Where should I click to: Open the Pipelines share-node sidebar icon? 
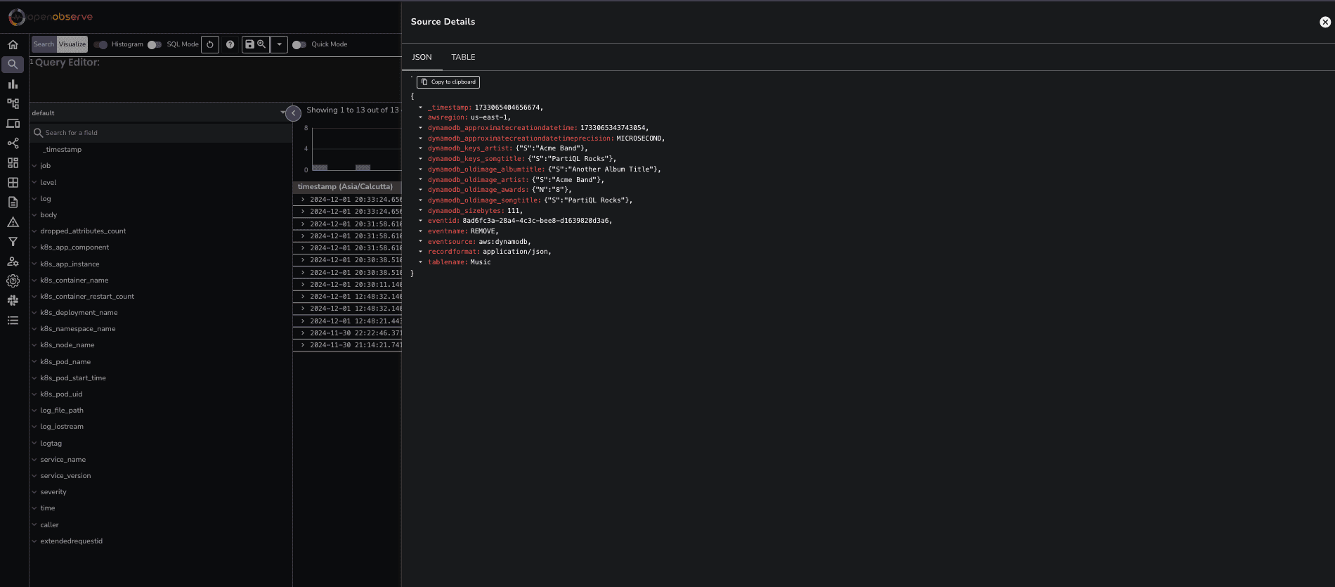click(x=13, y=143)
